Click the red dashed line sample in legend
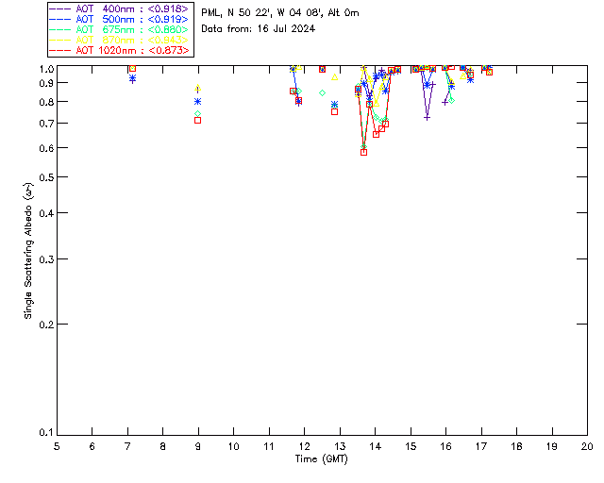 pyautogui.click(x=60, y=50)
